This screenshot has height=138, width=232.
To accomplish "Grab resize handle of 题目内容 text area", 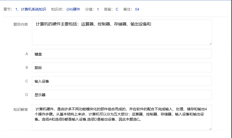I will pos(210,44).
